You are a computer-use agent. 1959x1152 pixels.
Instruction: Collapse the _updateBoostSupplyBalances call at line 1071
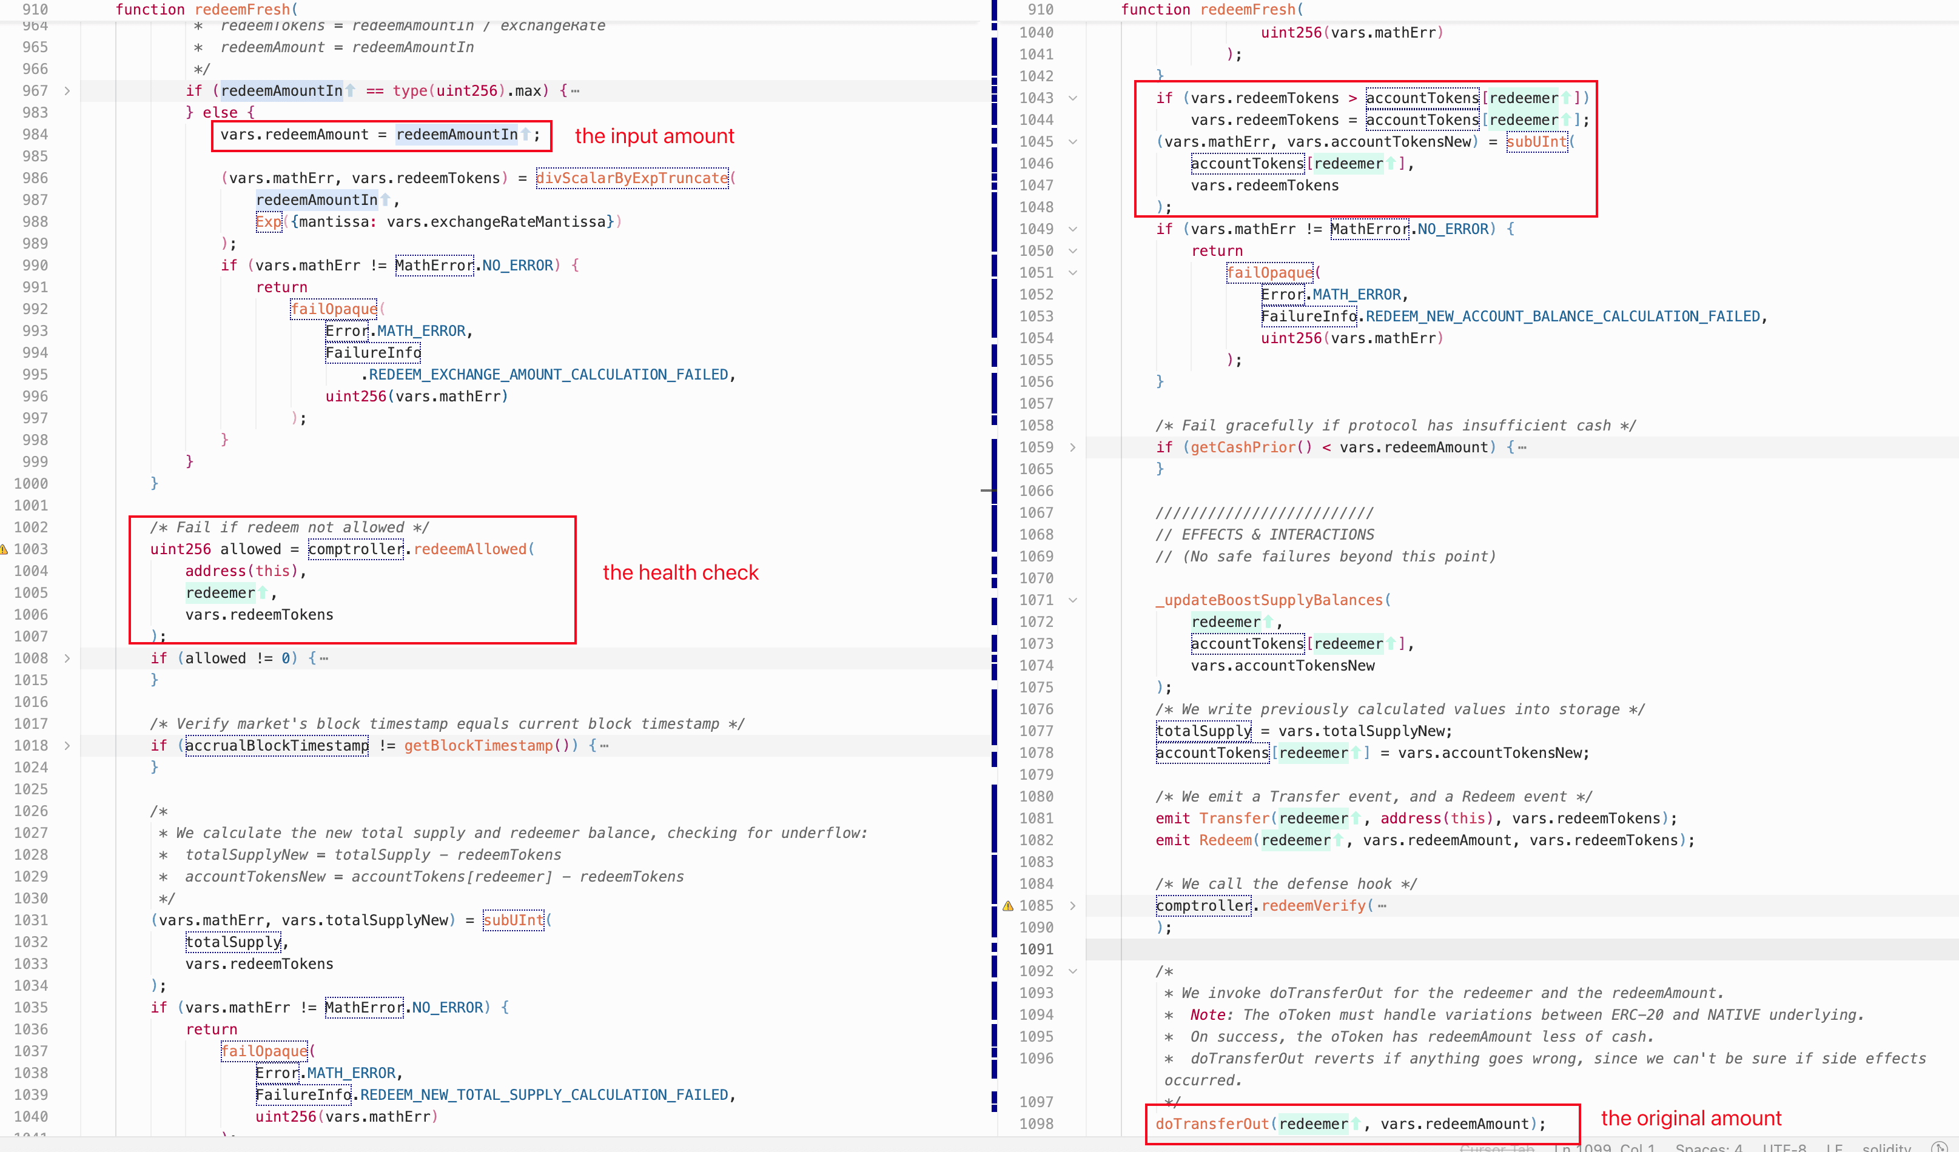click(1073, 600)
